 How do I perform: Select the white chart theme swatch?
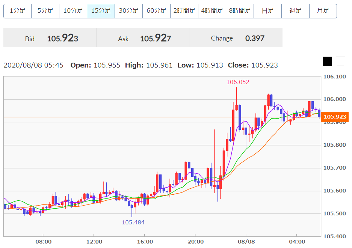[340, 61]
